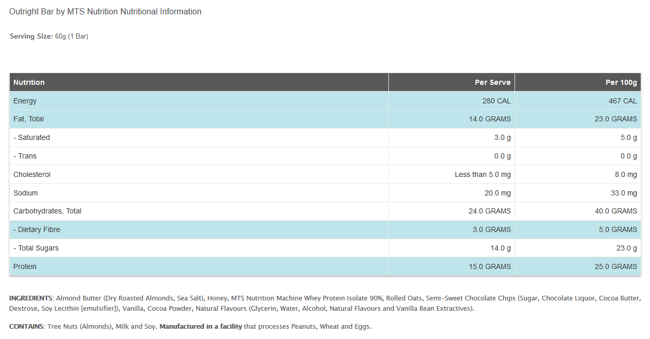The height and width of the screenshot is (339, 650).
Task: Select the 'Energy' row label
Action: click(25, 101)
